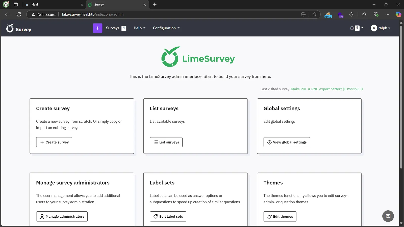Open a new browser tab
Image resolution: width=404 pixels, height=227 pixels.
(155, 5)
